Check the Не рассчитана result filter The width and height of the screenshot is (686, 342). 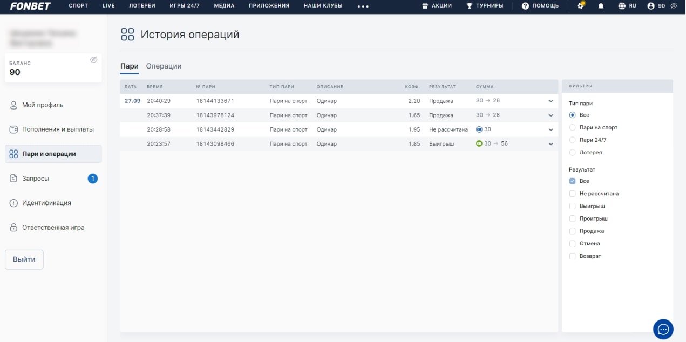573,194
